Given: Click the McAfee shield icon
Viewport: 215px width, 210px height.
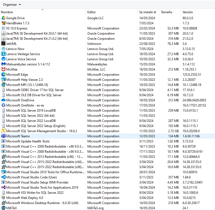Looking at the screenshot, I should click(4, 69).
